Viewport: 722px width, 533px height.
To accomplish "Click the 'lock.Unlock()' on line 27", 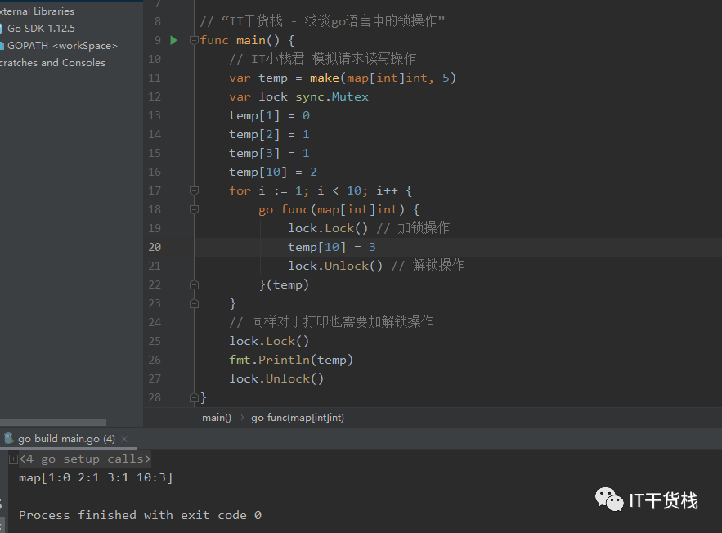I will point(276,378).
